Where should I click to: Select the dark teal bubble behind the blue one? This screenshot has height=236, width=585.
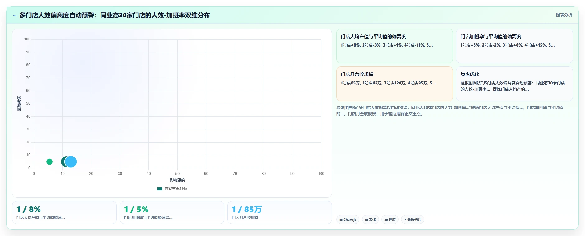pos(63,161)
